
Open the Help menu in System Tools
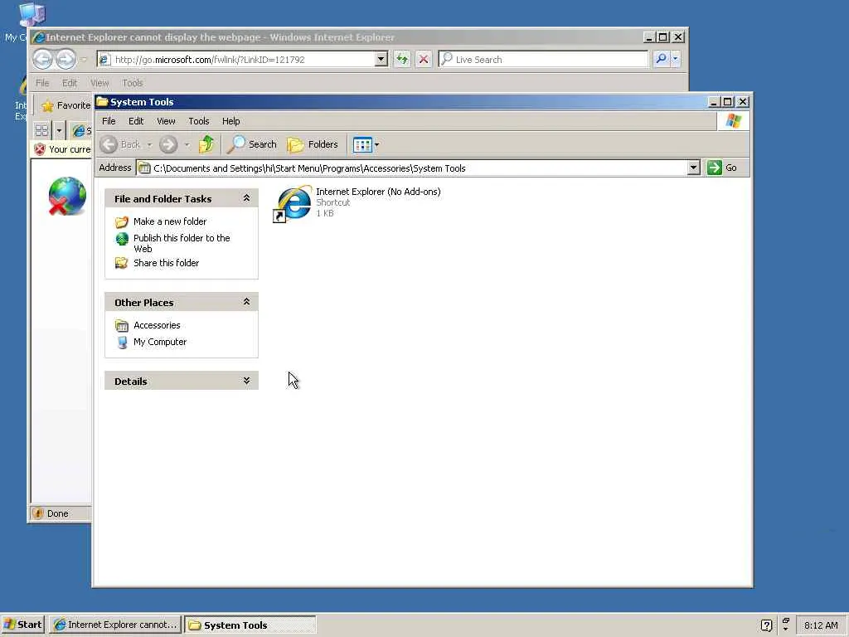coord(230,121)
